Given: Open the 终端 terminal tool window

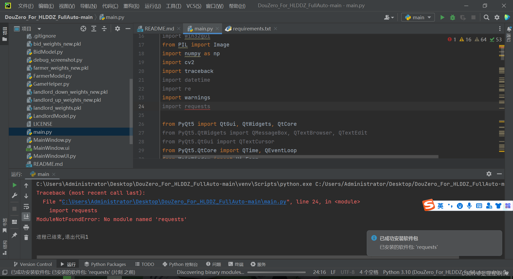Looking at the screenshot, I should tap(236, 264).
